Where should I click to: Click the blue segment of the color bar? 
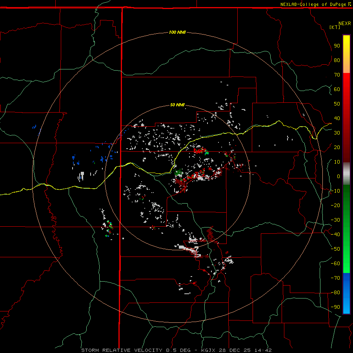[x=346, y=293]
